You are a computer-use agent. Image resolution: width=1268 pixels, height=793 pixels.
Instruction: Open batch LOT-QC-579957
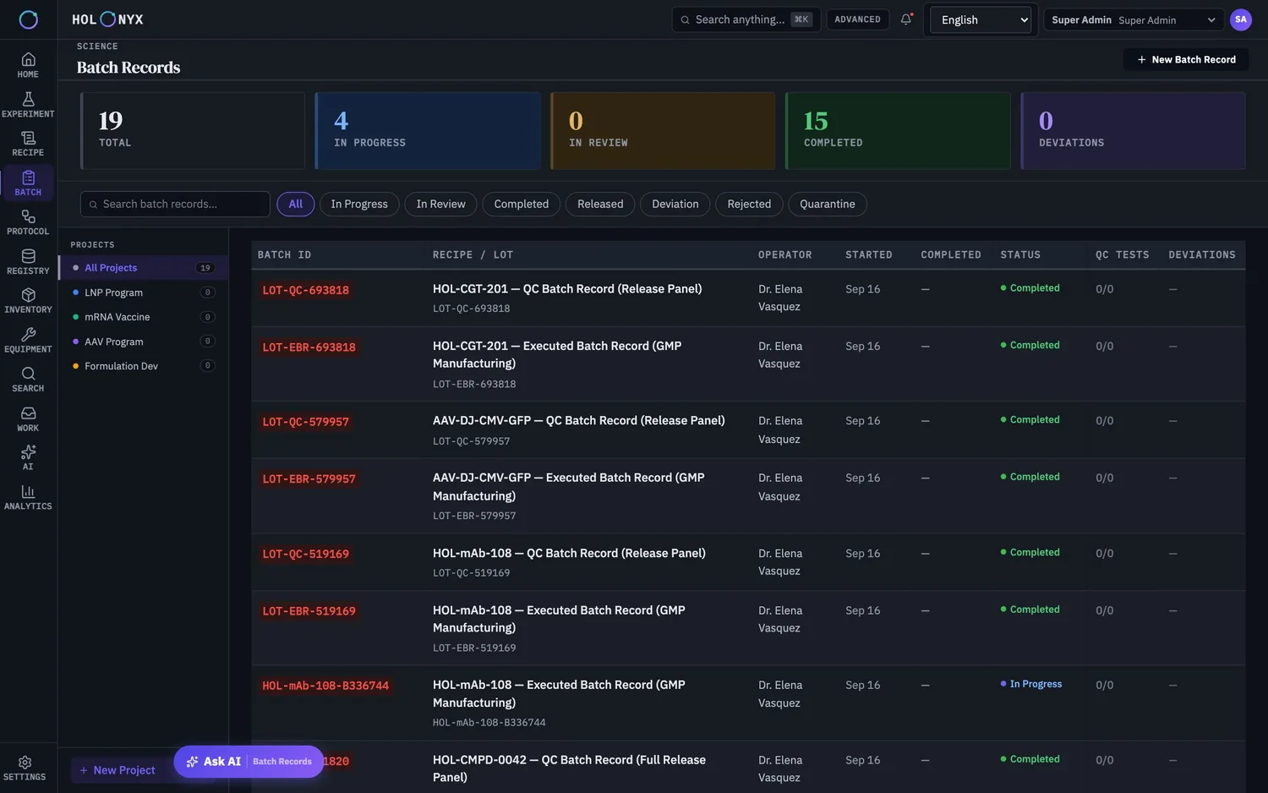[x=306, y=422]
